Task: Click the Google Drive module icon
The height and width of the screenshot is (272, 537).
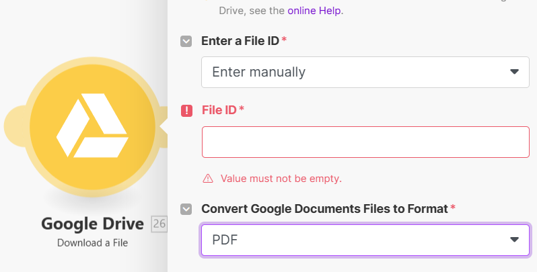Action: click(x=92, y=127)
